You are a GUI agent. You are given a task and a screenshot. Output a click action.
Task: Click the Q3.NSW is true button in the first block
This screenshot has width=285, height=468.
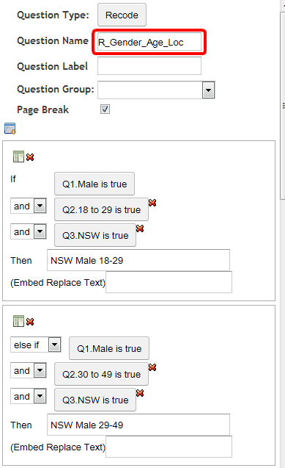(x=95, y=235)
